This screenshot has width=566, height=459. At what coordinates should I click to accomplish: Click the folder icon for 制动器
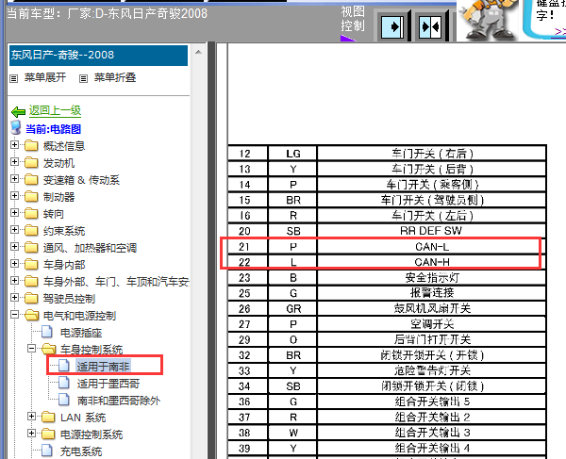pos(31,196)
